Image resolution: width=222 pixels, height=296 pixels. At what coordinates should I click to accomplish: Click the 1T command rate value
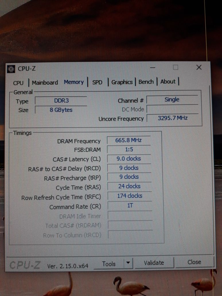(130, 205)
